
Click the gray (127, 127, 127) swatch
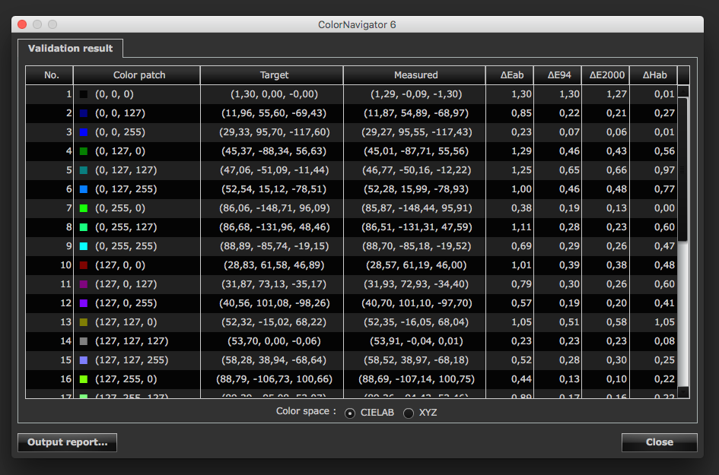(83, 341)
